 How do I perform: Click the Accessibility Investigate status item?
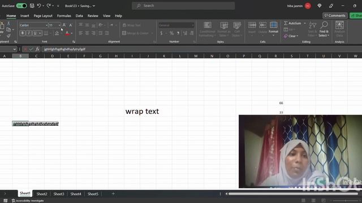(28, 201)
